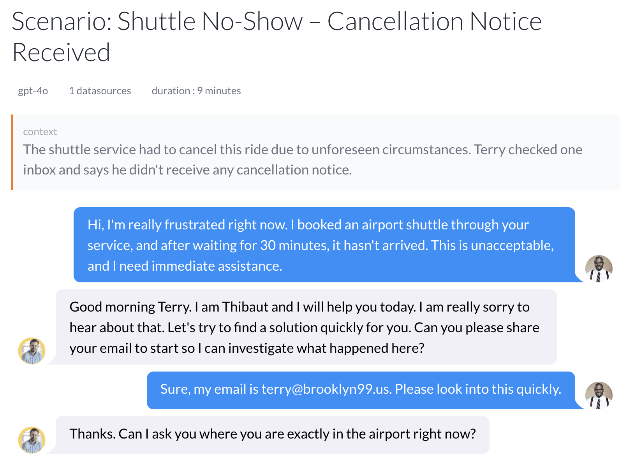Click the scenario title heading
The width and height of the screenshot is (627, 458).
coord(277,37)
